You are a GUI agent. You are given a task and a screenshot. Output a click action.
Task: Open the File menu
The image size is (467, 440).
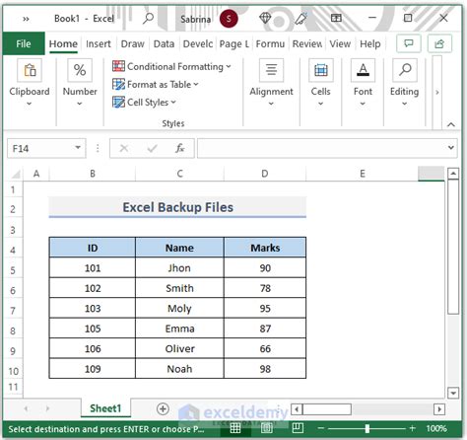pos(24,43)
